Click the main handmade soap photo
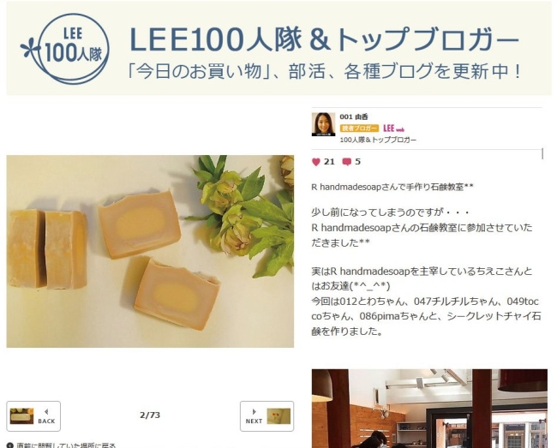Image resolution: width=557 pixels, height=448 pixels. 150,251
